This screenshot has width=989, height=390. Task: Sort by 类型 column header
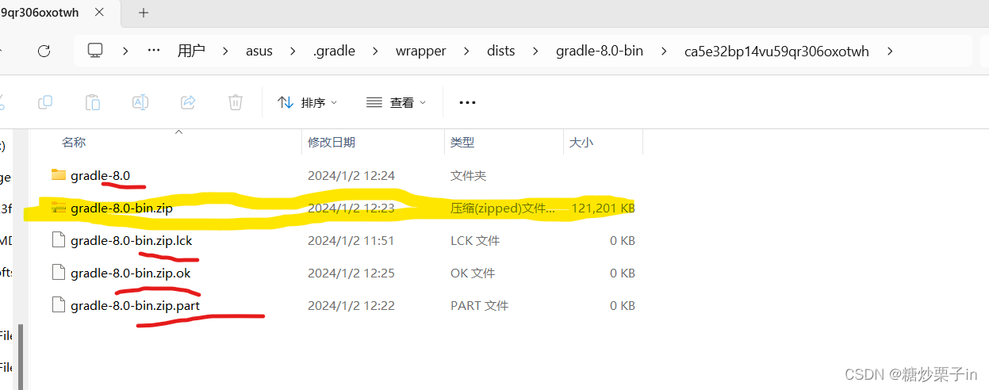462,142
